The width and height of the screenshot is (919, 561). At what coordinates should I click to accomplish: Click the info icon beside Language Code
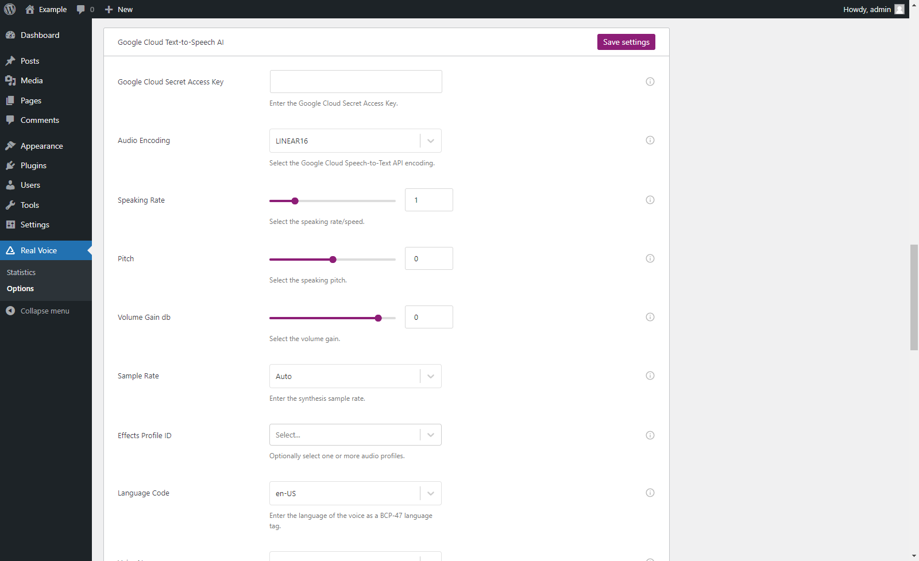pyautogui.click(x=650, y=493)
